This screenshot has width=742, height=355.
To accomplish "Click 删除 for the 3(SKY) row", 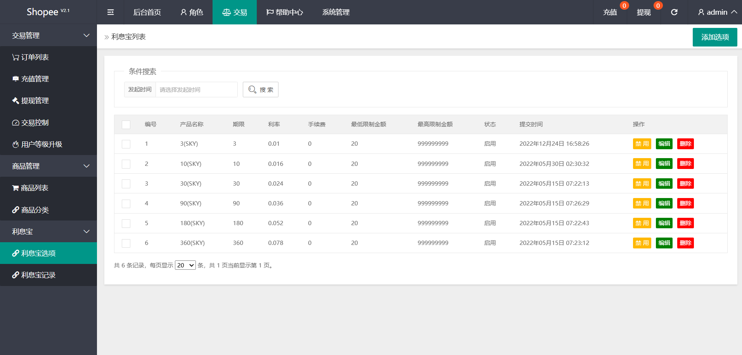I will tap(685, 144).
